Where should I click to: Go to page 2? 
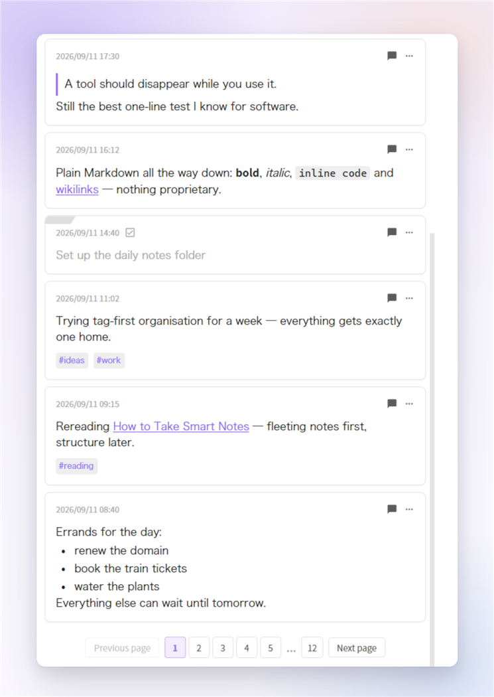[199, 648]
